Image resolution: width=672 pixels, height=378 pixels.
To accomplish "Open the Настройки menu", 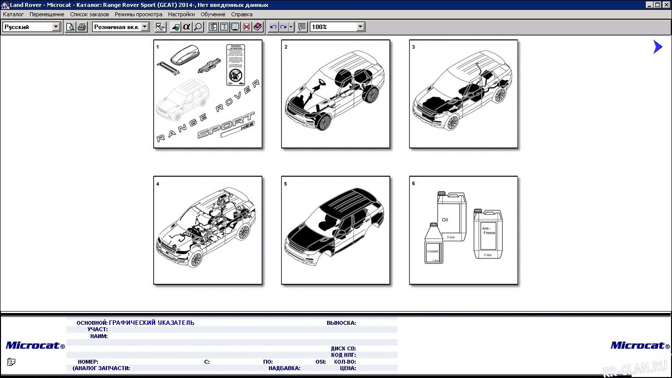I will click(181, 14).
